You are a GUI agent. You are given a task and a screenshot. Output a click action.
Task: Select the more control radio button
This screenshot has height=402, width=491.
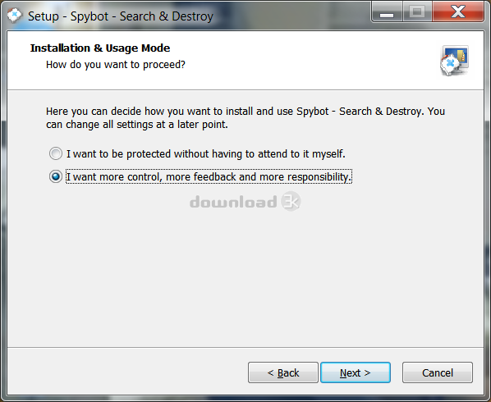point(56,176)
